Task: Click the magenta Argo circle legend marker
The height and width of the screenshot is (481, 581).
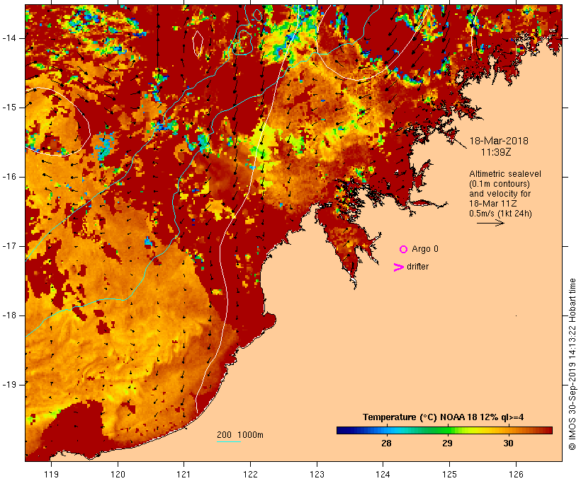Action: pyautogui.click(x=404, y=250)
